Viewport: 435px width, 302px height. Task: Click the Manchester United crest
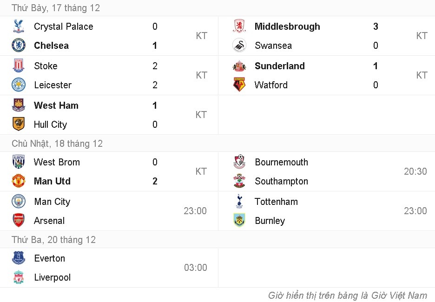pyautogui.click(x=18, y=181)
